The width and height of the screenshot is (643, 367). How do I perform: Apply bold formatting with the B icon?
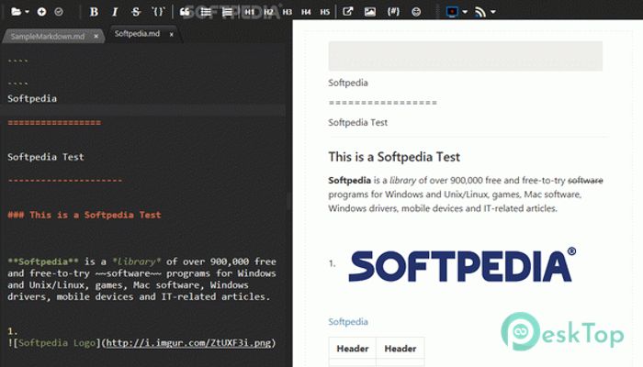pyautogui.click(x=94, y=12)
